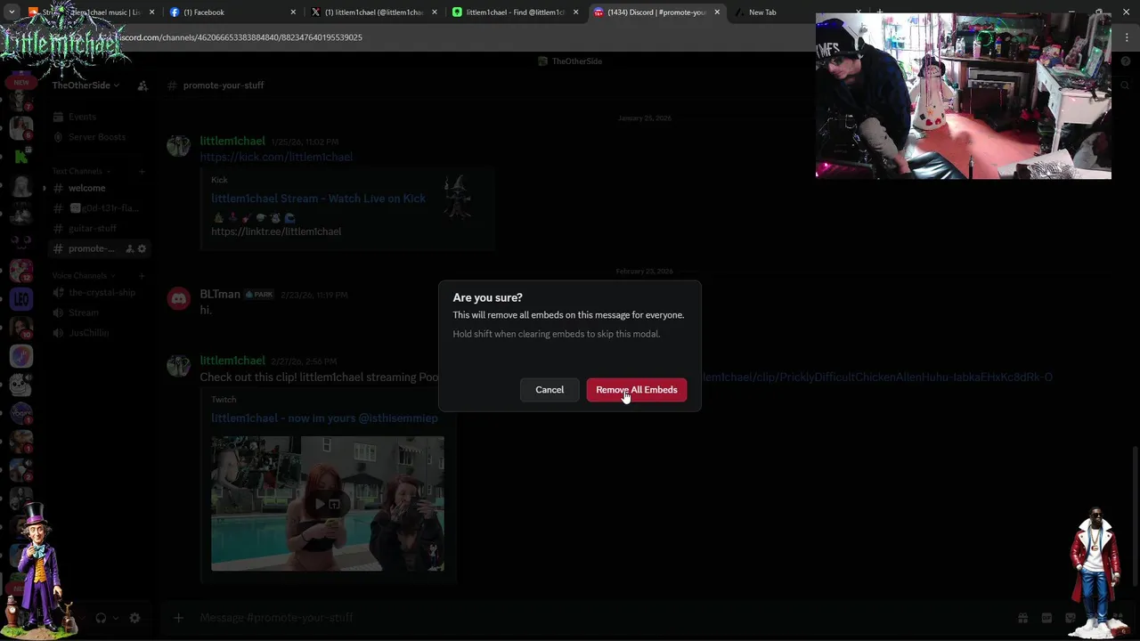This screenshot has width=1140, height=641.
Task: Click BLTman's Discord avatar
Action: tap(178, 300)
